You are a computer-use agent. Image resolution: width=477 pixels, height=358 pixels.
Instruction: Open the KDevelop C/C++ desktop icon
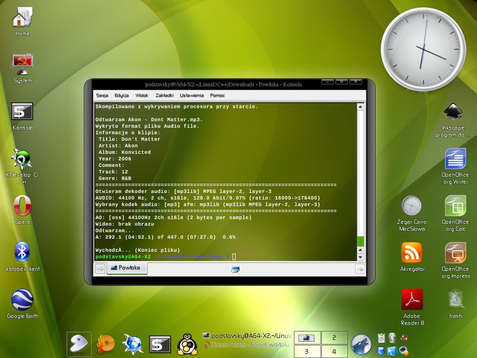(x=23, y=166)
